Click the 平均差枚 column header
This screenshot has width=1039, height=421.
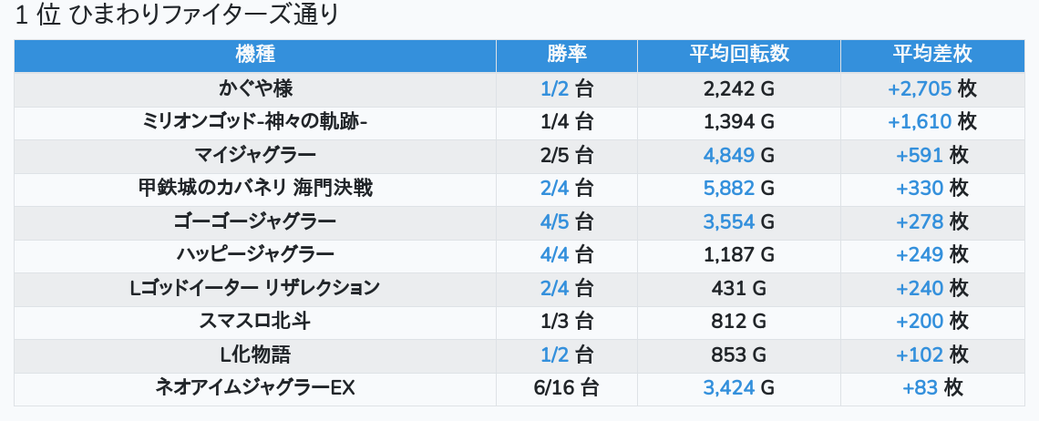coord(932,55)
